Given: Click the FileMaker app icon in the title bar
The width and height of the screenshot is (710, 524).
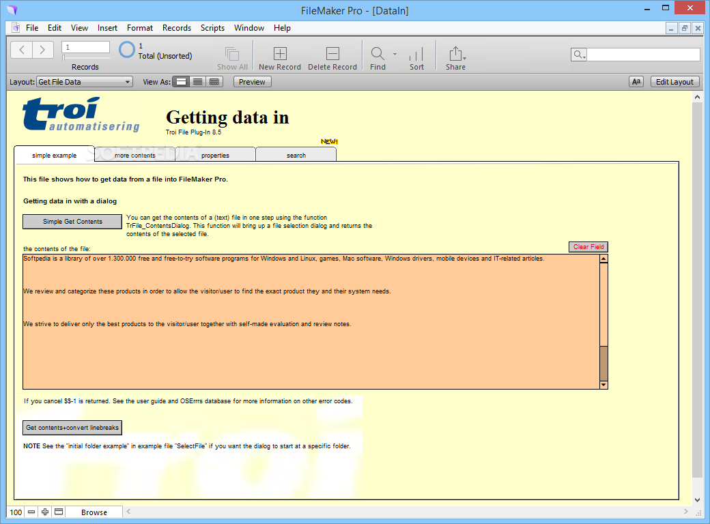Looking at the screenshot, I should click(x=12, y=10).
